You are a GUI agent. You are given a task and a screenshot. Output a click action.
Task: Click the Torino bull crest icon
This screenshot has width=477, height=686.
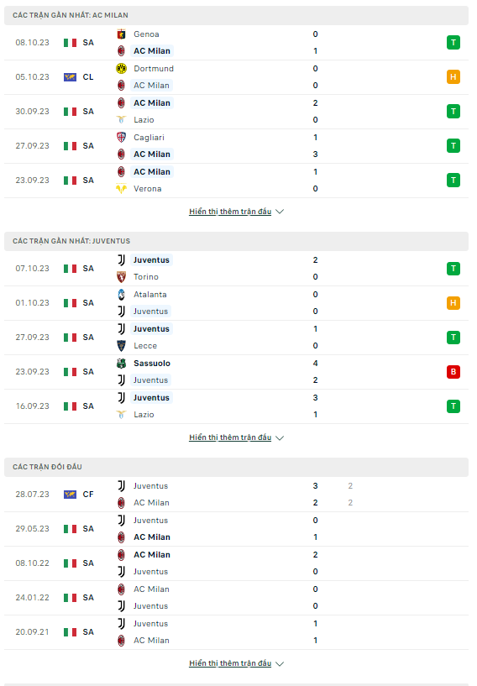coord(121,277)
